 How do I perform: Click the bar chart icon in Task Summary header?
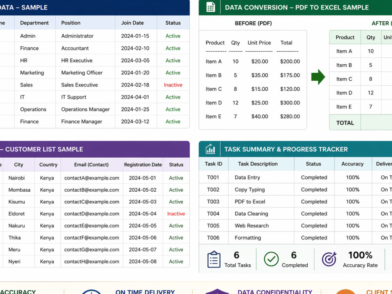coord(210,149)
